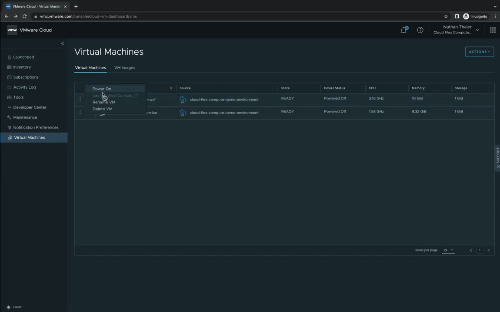The width and height of the screenshot is (500, 312).
Task: Click the Maintenance wrench icon
Action: point(9,117)
